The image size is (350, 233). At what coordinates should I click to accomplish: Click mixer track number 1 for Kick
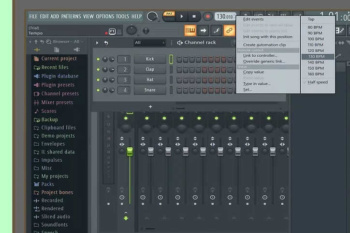(x=124, y=59)
